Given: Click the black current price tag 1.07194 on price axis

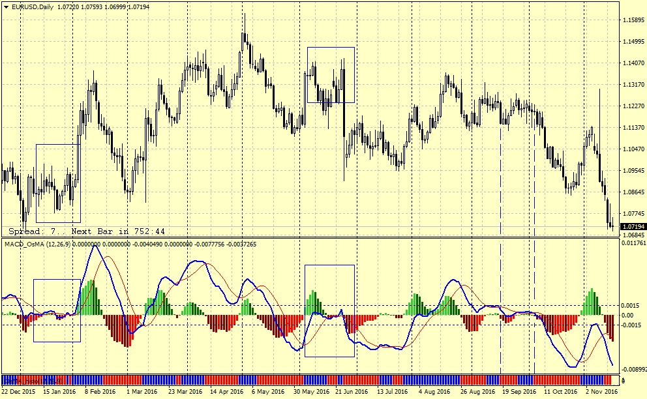Looking at the screenshot, I should tap(633, 226).
